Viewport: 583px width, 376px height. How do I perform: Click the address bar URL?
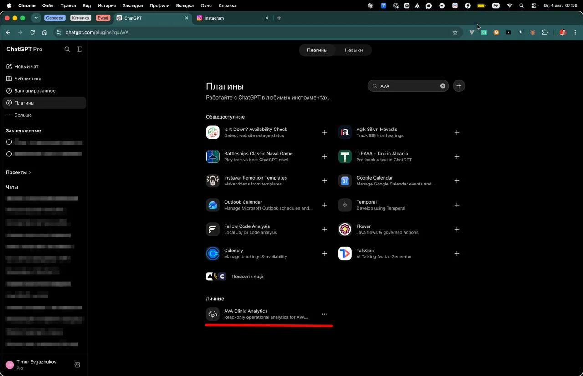[97, 32]
